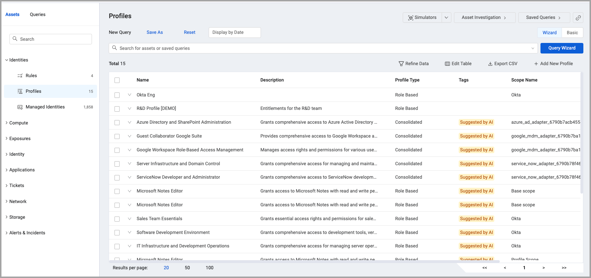Image resolution: width=591 pixels, height=278 pixels.
Task: Check the Server Infrastructure and Domain Control checkbox
Action: [117, 164]
